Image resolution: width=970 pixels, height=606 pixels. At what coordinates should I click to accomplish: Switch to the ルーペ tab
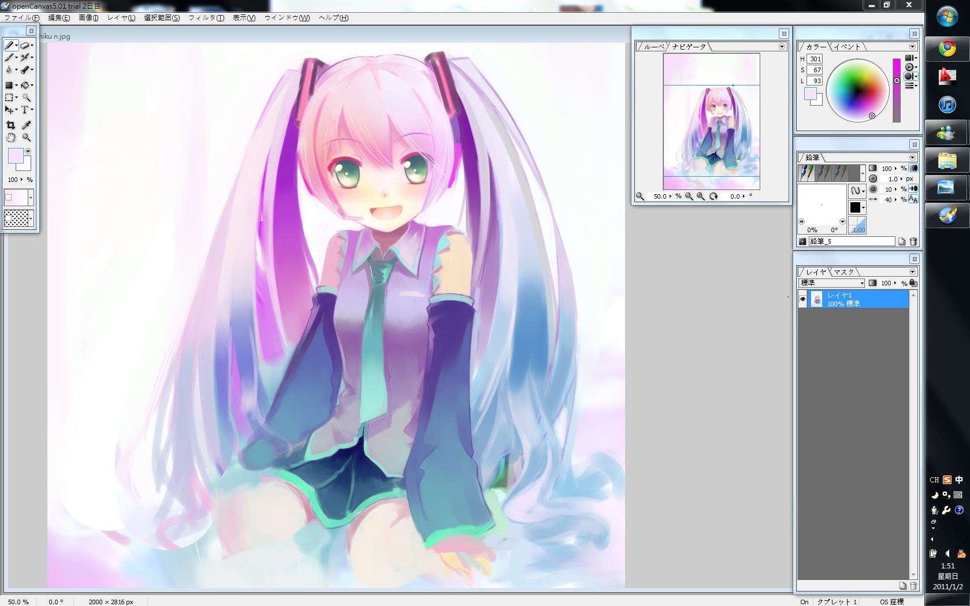(654, 47)
